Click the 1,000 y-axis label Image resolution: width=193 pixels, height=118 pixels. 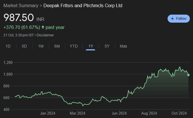tap(8, 74)
